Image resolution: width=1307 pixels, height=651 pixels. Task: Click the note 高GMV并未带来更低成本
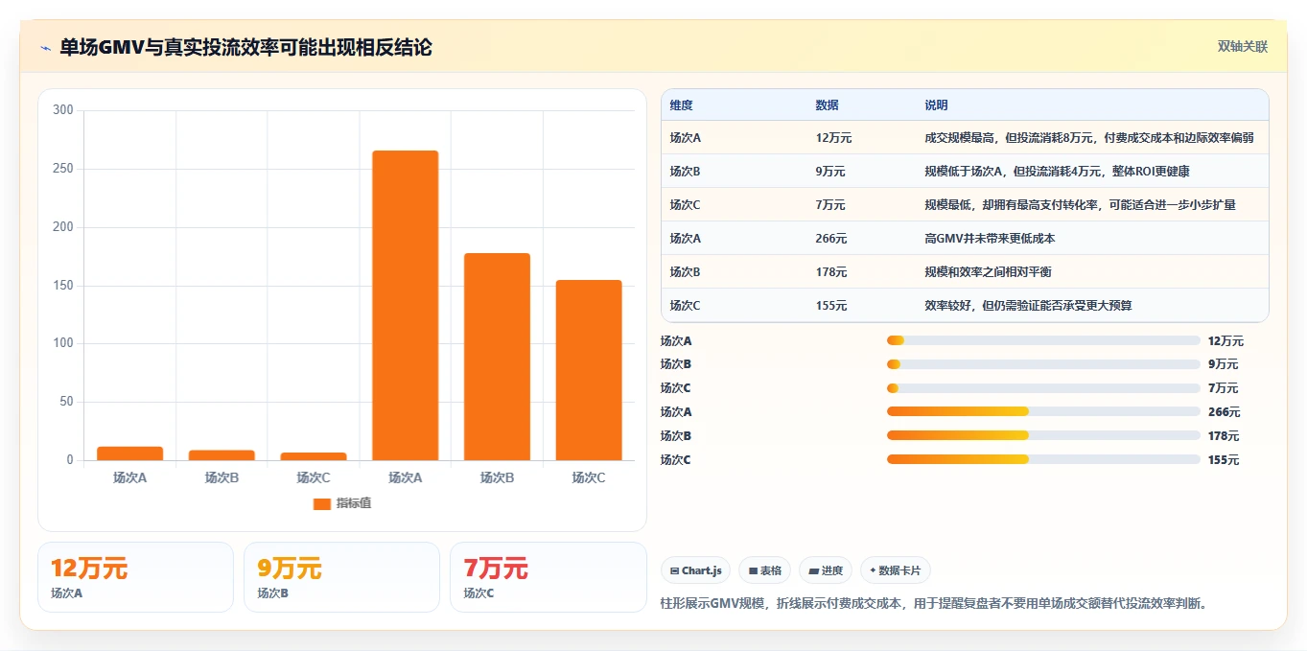(990, 239)
